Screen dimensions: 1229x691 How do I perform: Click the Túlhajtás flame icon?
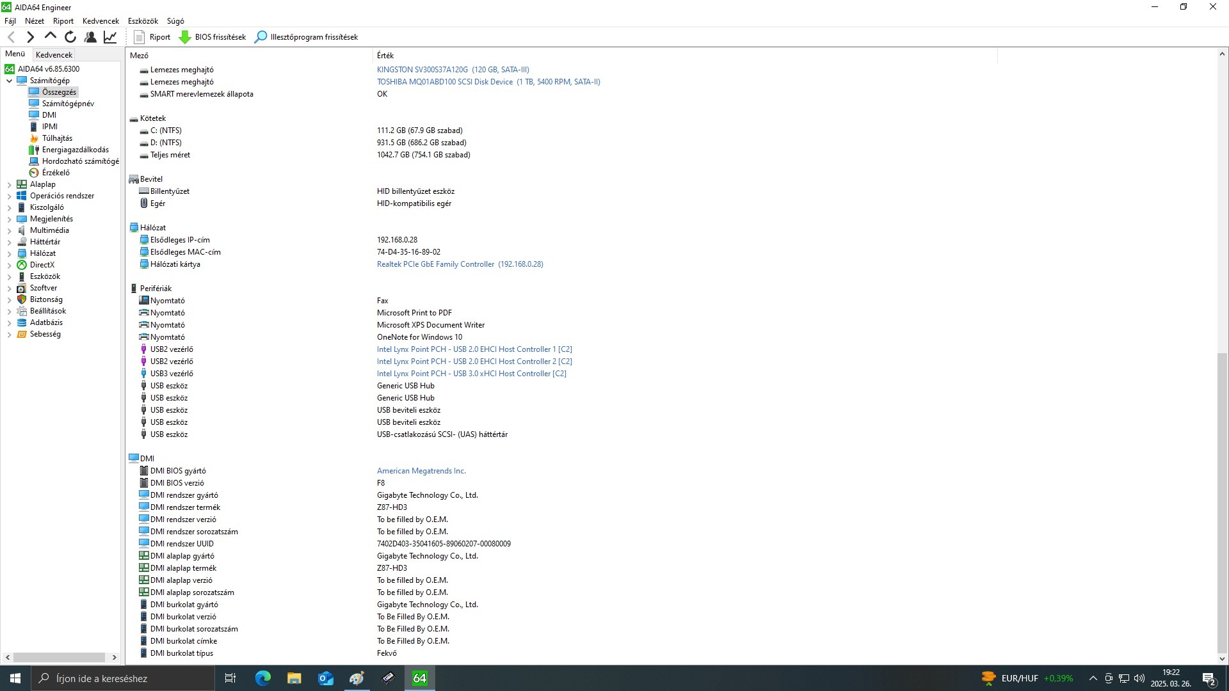pos(34,138)
